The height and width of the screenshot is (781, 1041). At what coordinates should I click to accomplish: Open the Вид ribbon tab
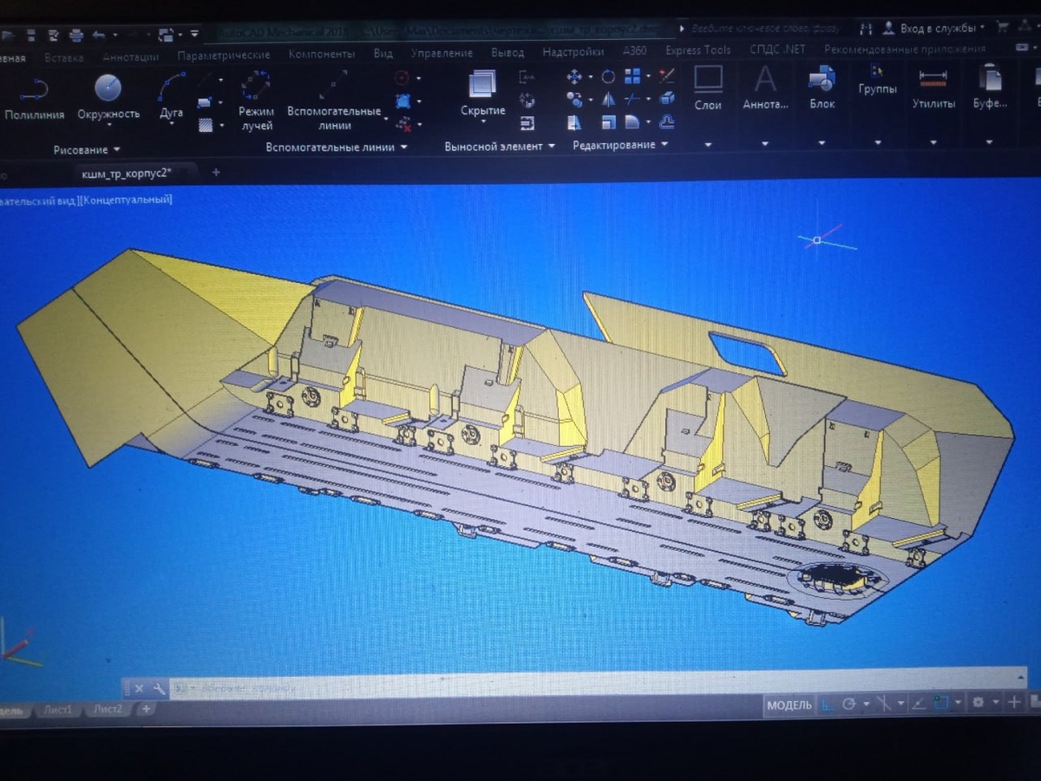383,54
